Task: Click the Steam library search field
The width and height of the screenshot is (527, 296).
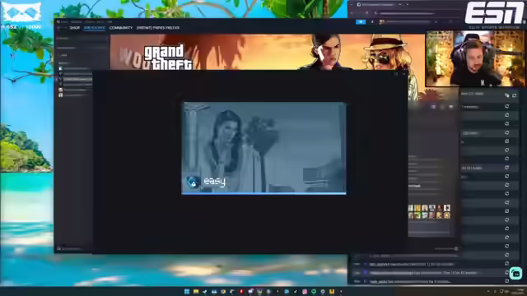Action: click(x=82, y=39)
